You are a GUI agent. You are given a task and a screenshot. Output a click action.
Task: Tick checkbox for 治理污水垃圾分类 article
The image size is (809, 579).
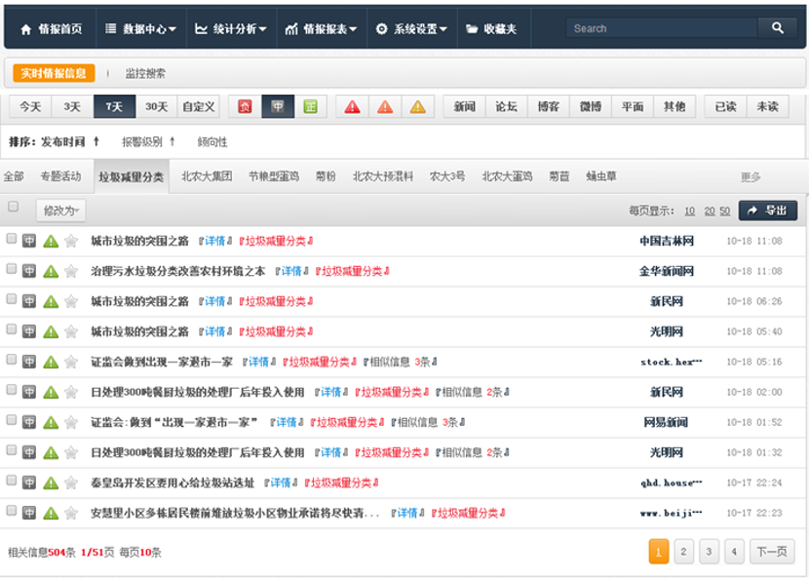click(x=12, y=269)
